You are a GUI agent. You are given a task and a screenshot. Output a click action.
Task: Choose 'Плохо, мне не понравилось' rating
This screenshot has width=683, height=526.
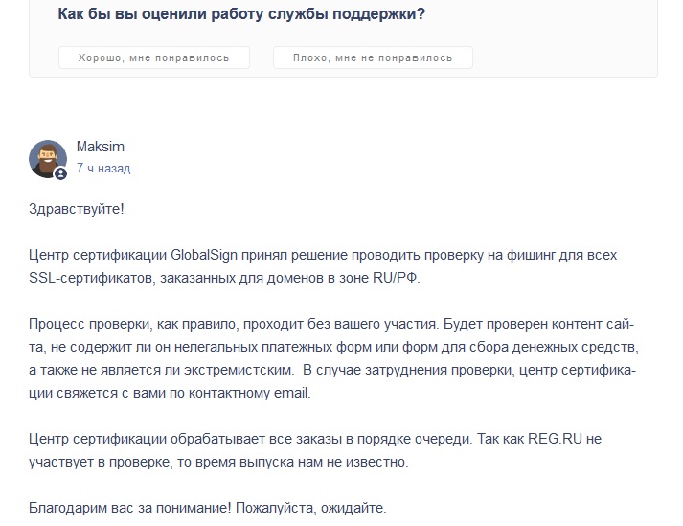tap(373, 57)
